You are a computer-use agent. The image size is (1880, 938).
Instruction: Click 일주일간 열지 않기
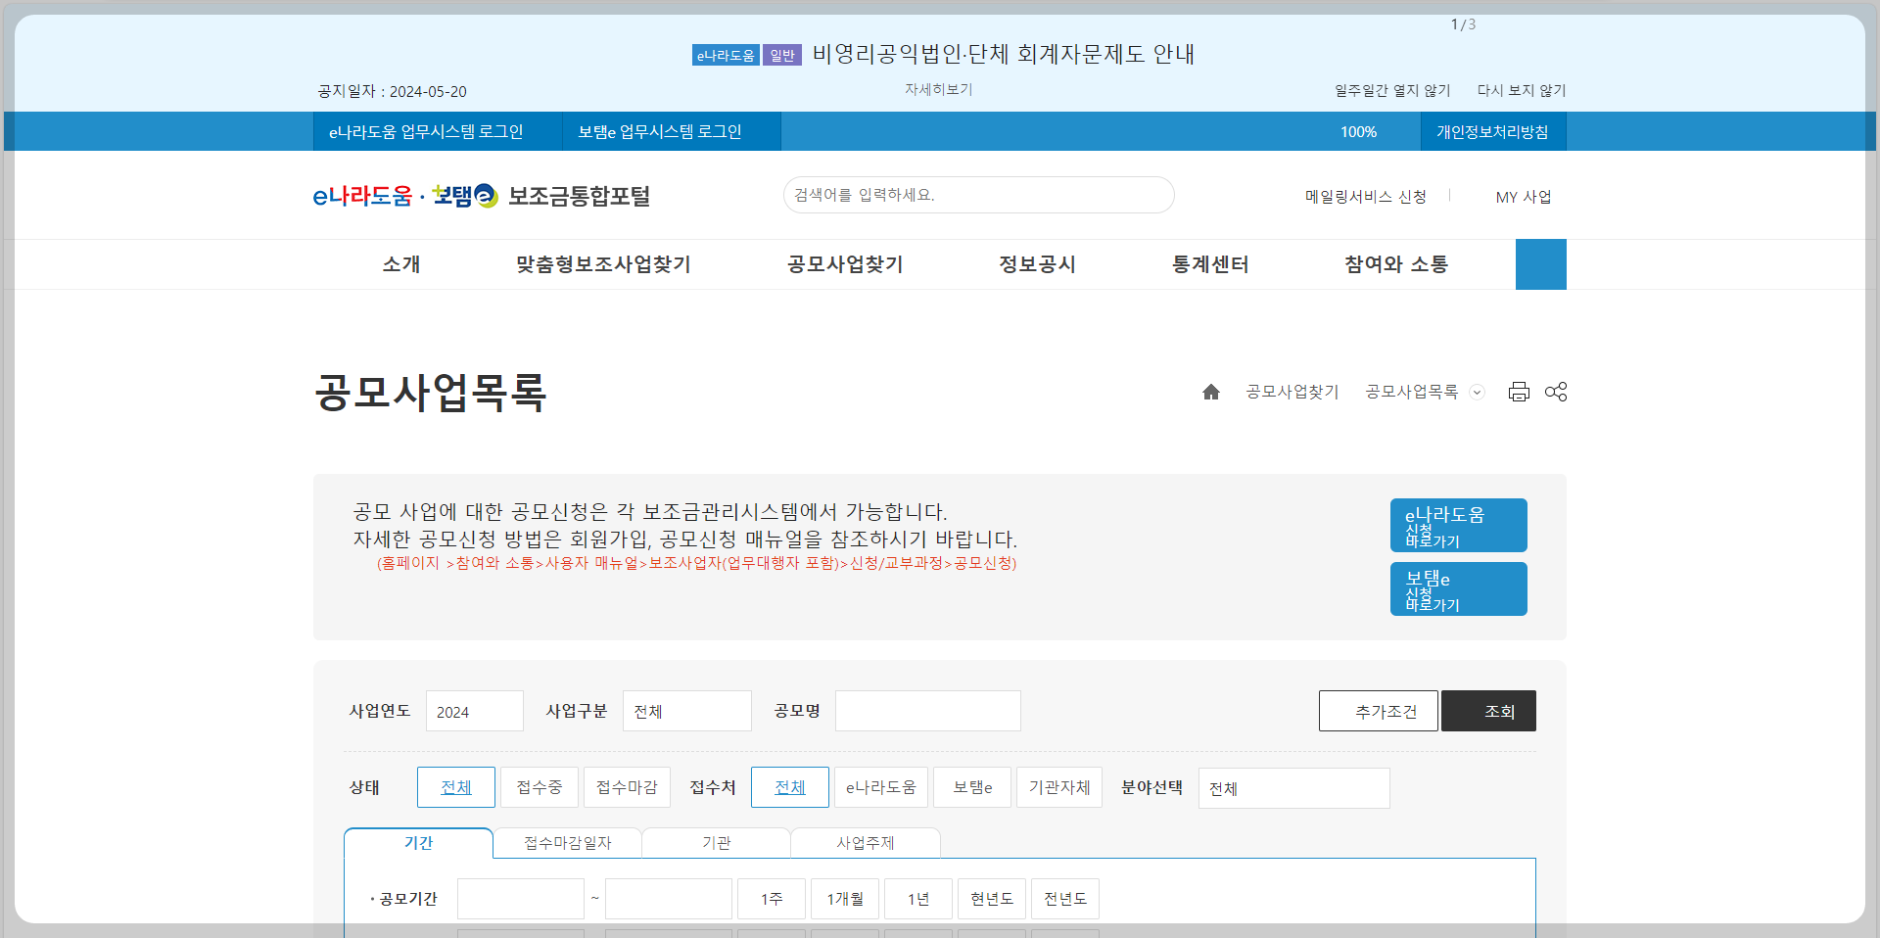1392,90
